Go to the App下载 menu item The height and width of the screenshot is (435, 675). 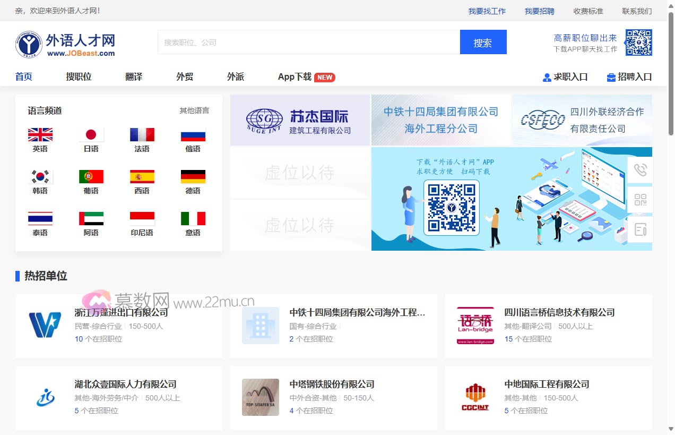tap(295, 77)
